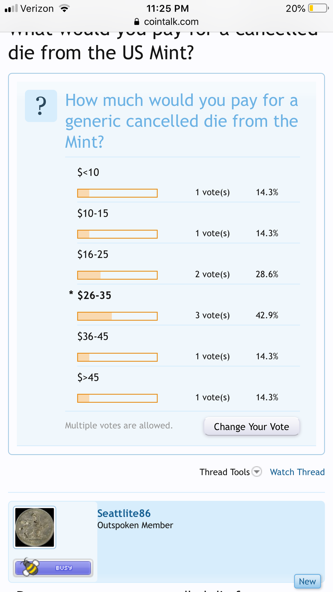Expand the Thread Tools dropdown arrow

tap(257, 472)
